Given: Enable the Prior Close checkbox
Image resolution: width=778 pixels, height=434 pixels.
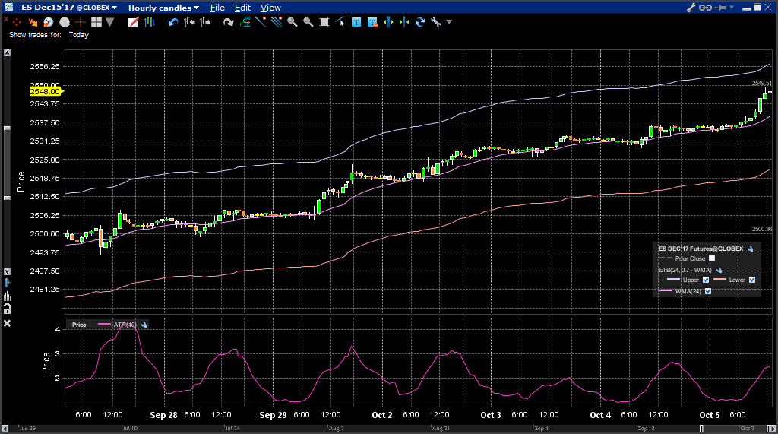Looking at the screenshot, I should 712,258.
